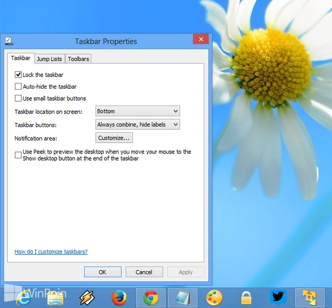
Task: Switch to Google Chrome on the taskbar
Action: [150, 298]
